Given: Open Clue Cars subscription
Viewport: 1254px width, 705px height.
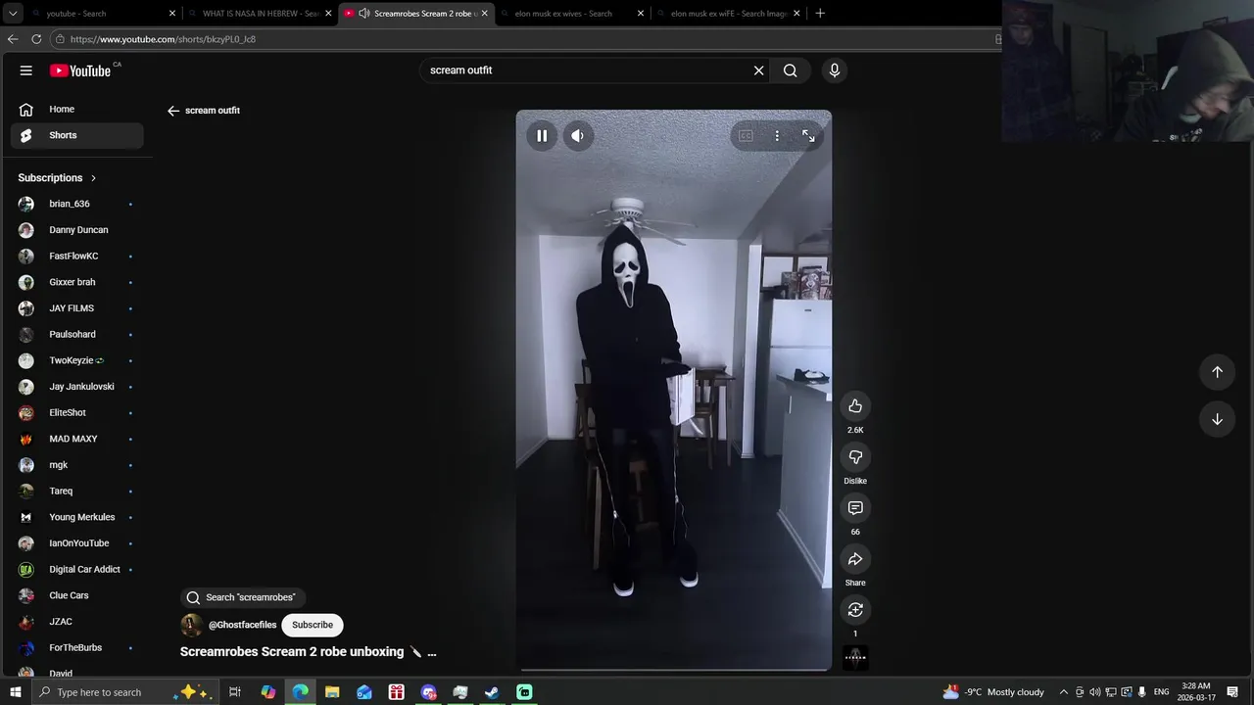Looking at the screenshot, I should click(x=76, y=595).
